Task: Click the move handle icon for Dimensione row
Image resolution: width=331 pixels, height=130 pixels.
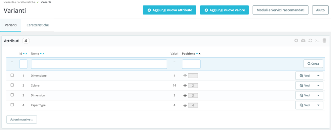Action: 185,76
